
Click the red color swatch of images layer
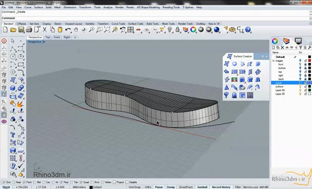tap(310, 60)
